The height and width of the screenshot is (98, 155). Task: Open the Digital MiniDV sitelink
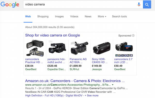[x=74, y=95]
